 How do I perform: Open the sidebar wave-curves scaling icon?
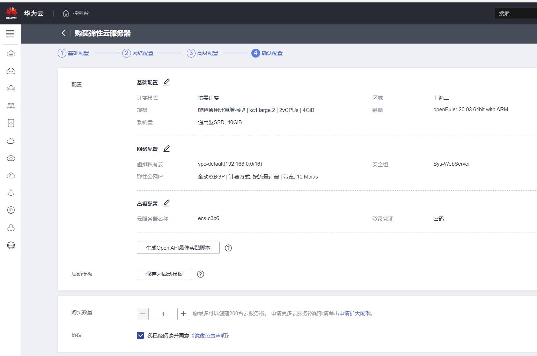[x=11, y=106]
